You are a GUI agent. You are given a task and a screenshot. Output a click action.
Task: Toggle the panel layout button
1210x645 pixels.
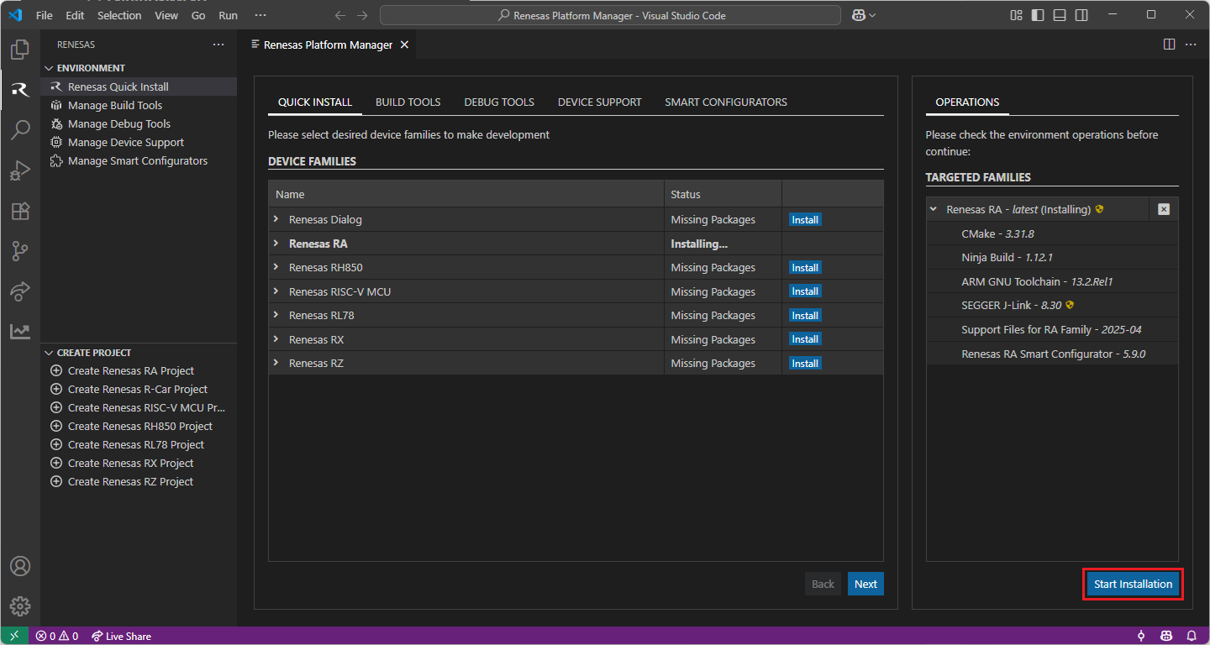[1060, 15]
